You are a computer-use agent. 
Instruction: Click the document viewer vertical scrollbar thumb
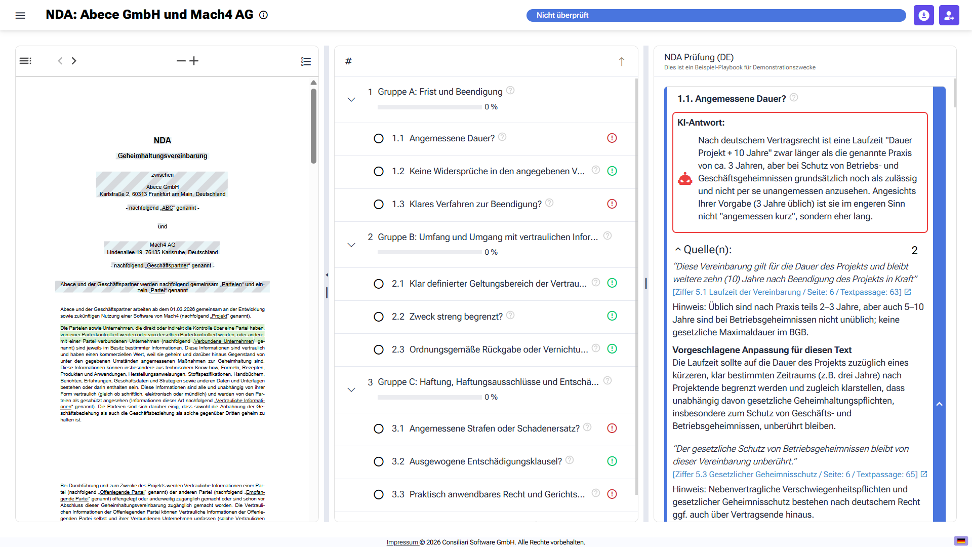[313, 126]
